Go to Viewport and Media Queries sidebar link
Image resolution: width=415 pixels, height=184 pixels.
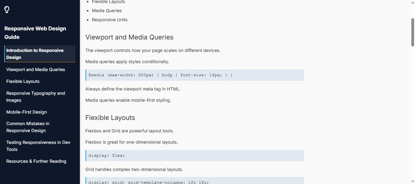[x=36, y=70]
